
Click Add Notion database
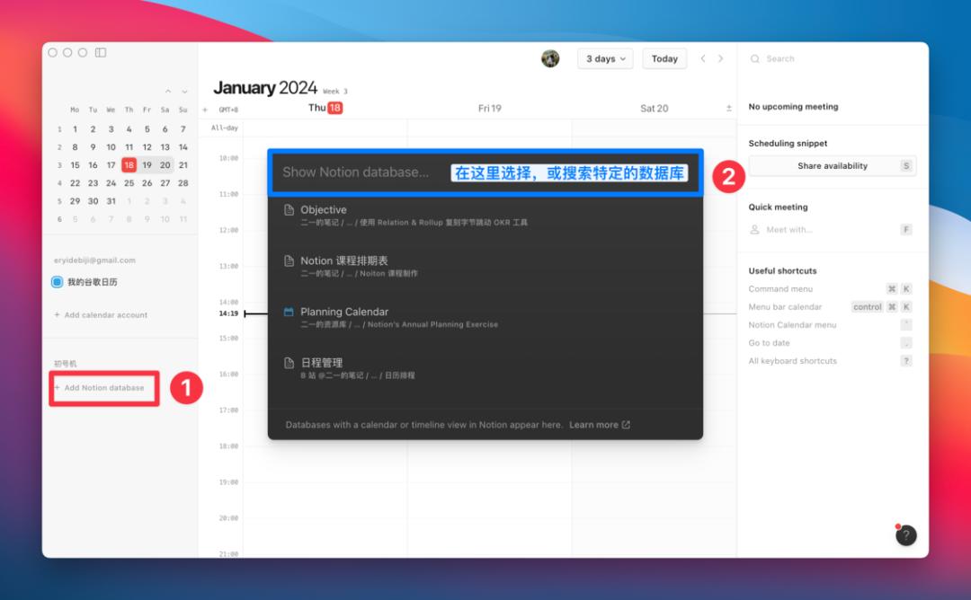100,388
